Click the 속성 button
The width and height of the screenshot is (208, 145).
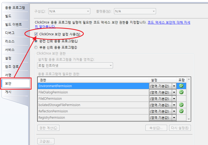tap(156, 128)
